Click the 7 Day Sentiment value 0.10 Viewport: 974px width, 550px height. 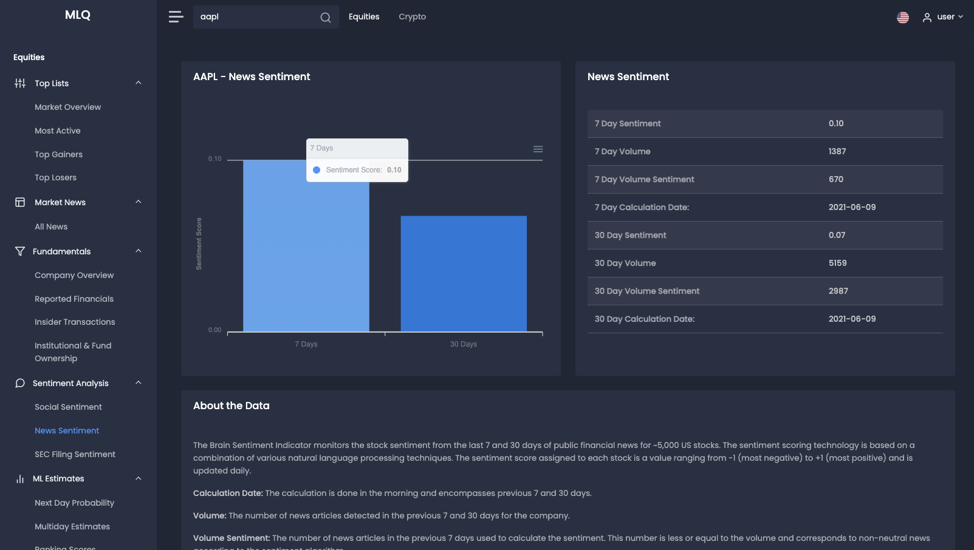coord(836,123)
